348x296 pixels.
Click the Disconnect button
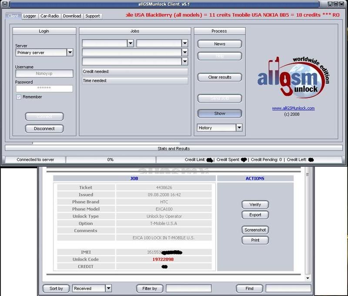pos(44,128)
